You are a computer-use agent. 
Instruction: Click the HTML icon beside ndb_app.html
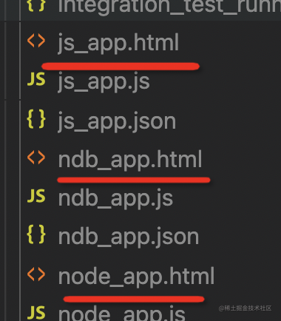[36, 158]
